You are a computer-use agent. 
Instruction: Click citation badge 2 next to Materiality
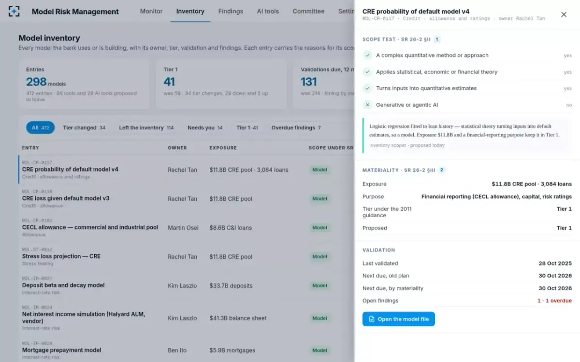442,170
